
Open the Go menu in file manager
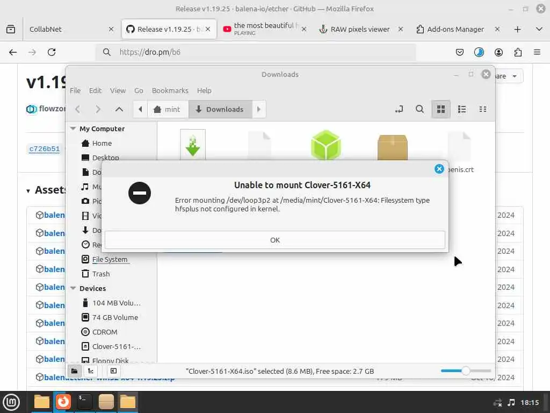coord(139,90)
